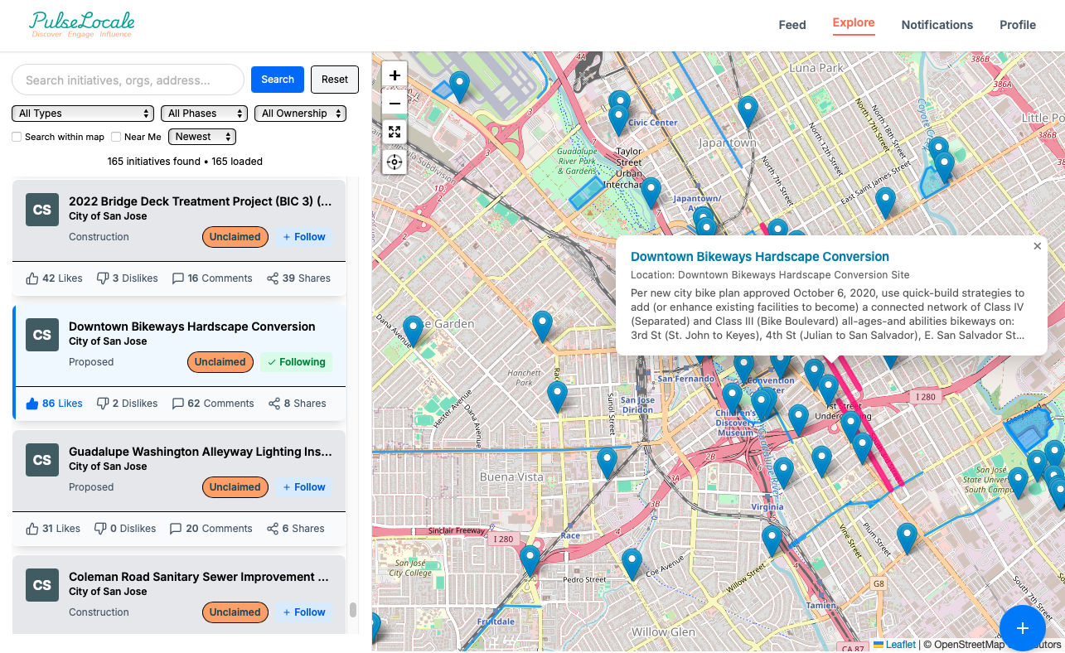Click the map zoom-out icon
The image size is (1065, 653).
pos(395,103)
